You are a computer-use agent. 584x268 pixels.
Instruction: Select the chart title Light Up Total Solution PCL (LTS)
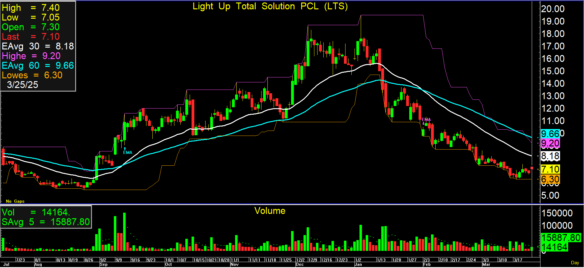click(270, 7)
